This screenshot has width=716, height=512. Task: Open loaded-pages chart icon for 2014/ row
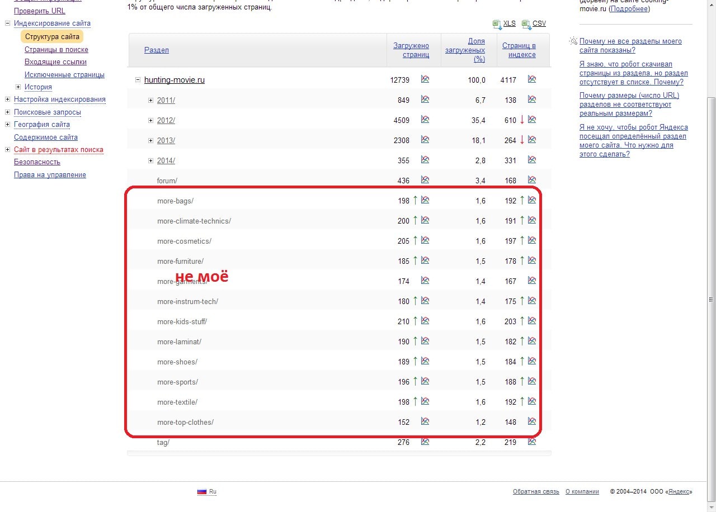pos(425,160)
